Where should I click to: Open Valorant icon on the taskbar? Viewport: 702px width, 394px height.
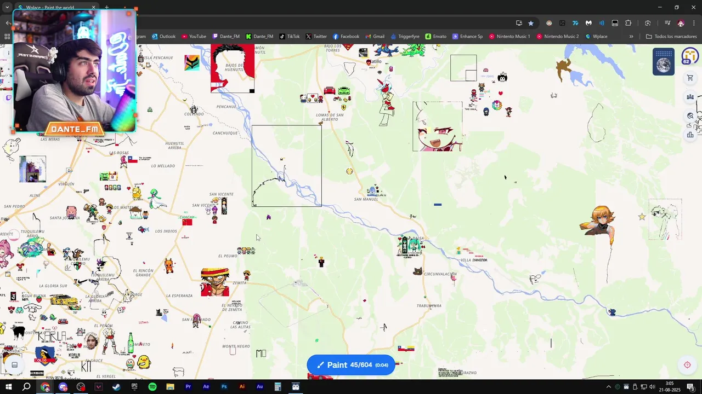click(99, 387)
